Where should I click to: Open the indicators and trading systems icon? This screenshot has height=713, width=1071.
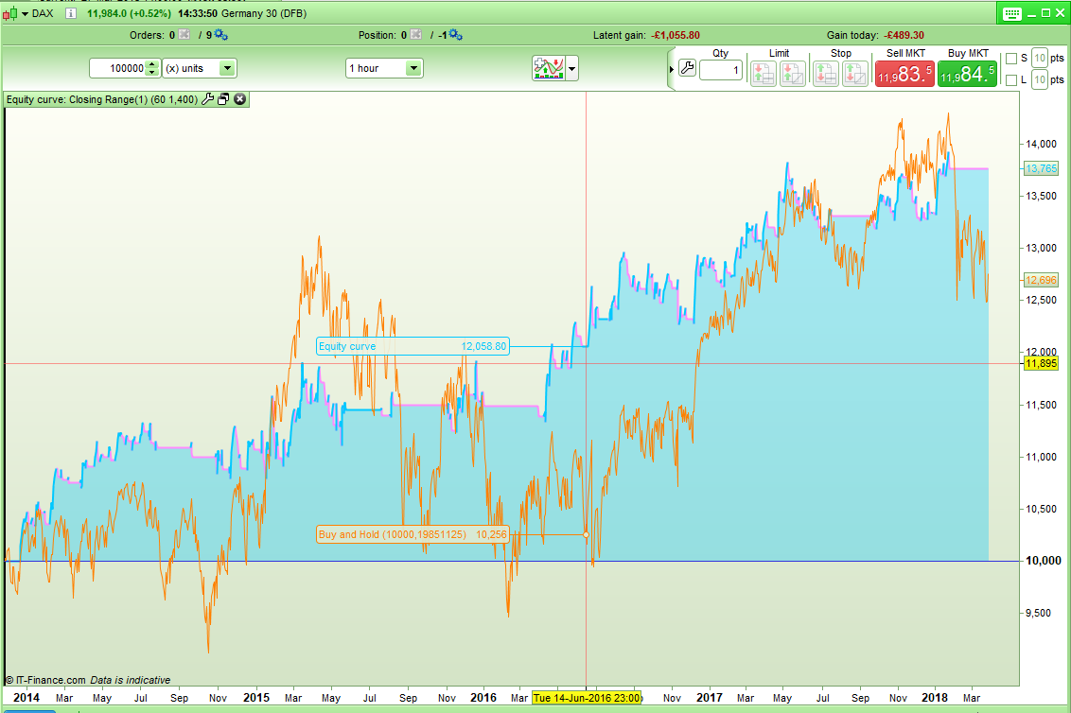click(549, 68)
